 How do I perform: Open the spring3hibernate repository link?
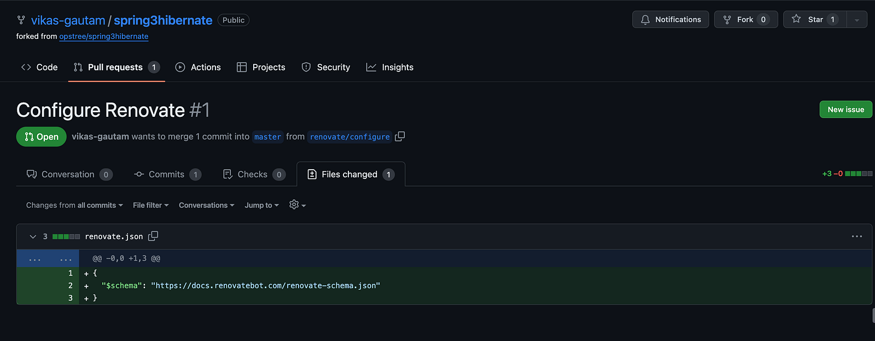(x=163, y=20)
